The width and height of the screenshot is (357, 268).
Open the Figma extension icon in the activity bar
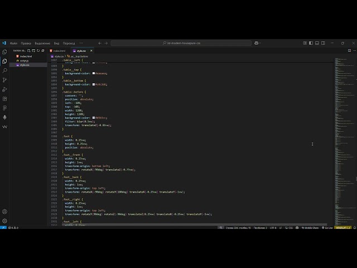[x=4, y=108]
